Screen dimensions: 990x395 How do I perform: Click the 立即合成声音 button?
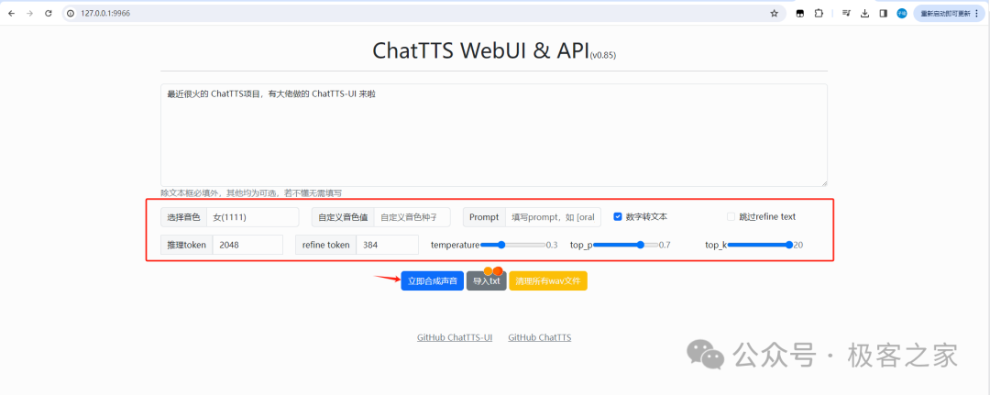[x=433, y=280]
